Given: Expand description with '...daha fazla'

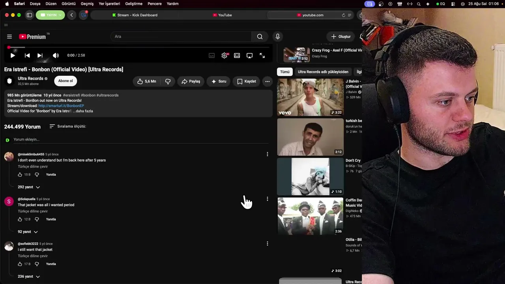Looking at the screenshot, I should click(83, 111).
